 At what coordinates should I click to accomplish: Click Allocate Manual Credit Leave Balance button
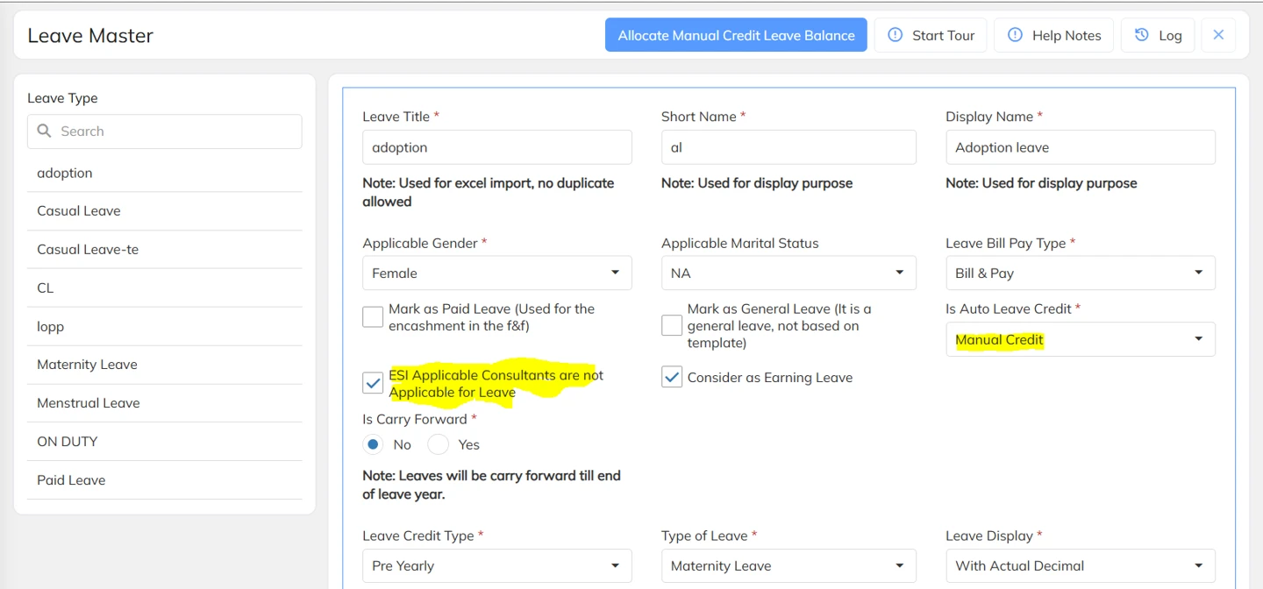pos(736,35)
